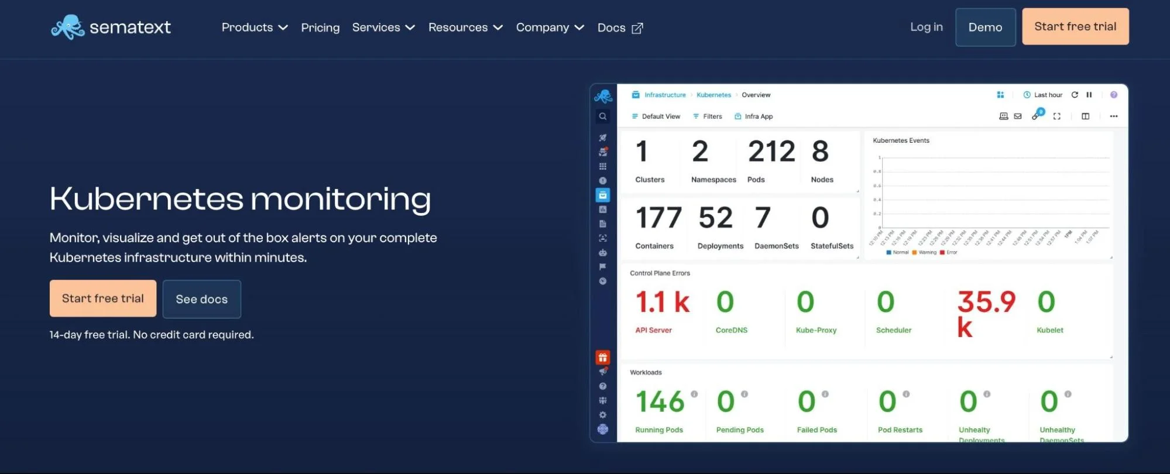
Task: Click the purple help icon in the top-right of the dashboard
Action: (x=1114, y=95)
